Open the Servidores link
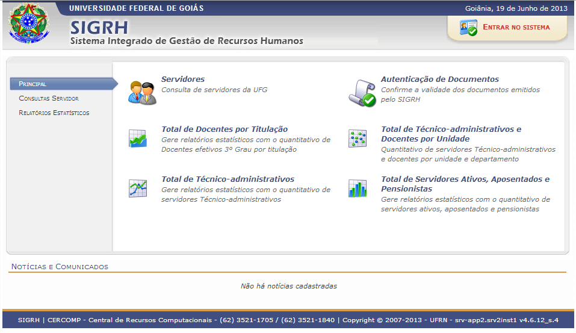576x333 pixels. [183, 79]
